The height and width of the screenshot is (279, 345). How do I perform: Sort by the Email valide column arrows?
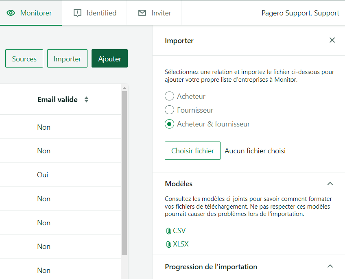87,100
